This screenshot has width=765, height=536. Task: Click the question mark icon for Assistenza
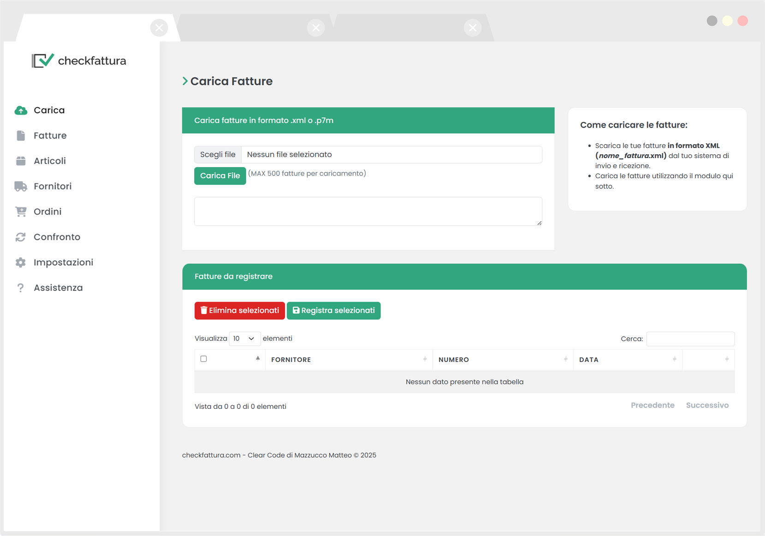tap(21, 287)
